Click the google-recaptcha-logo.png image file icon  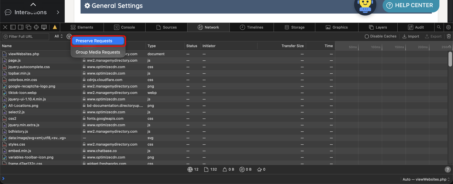pyautogui.click(x=5, y=86)
